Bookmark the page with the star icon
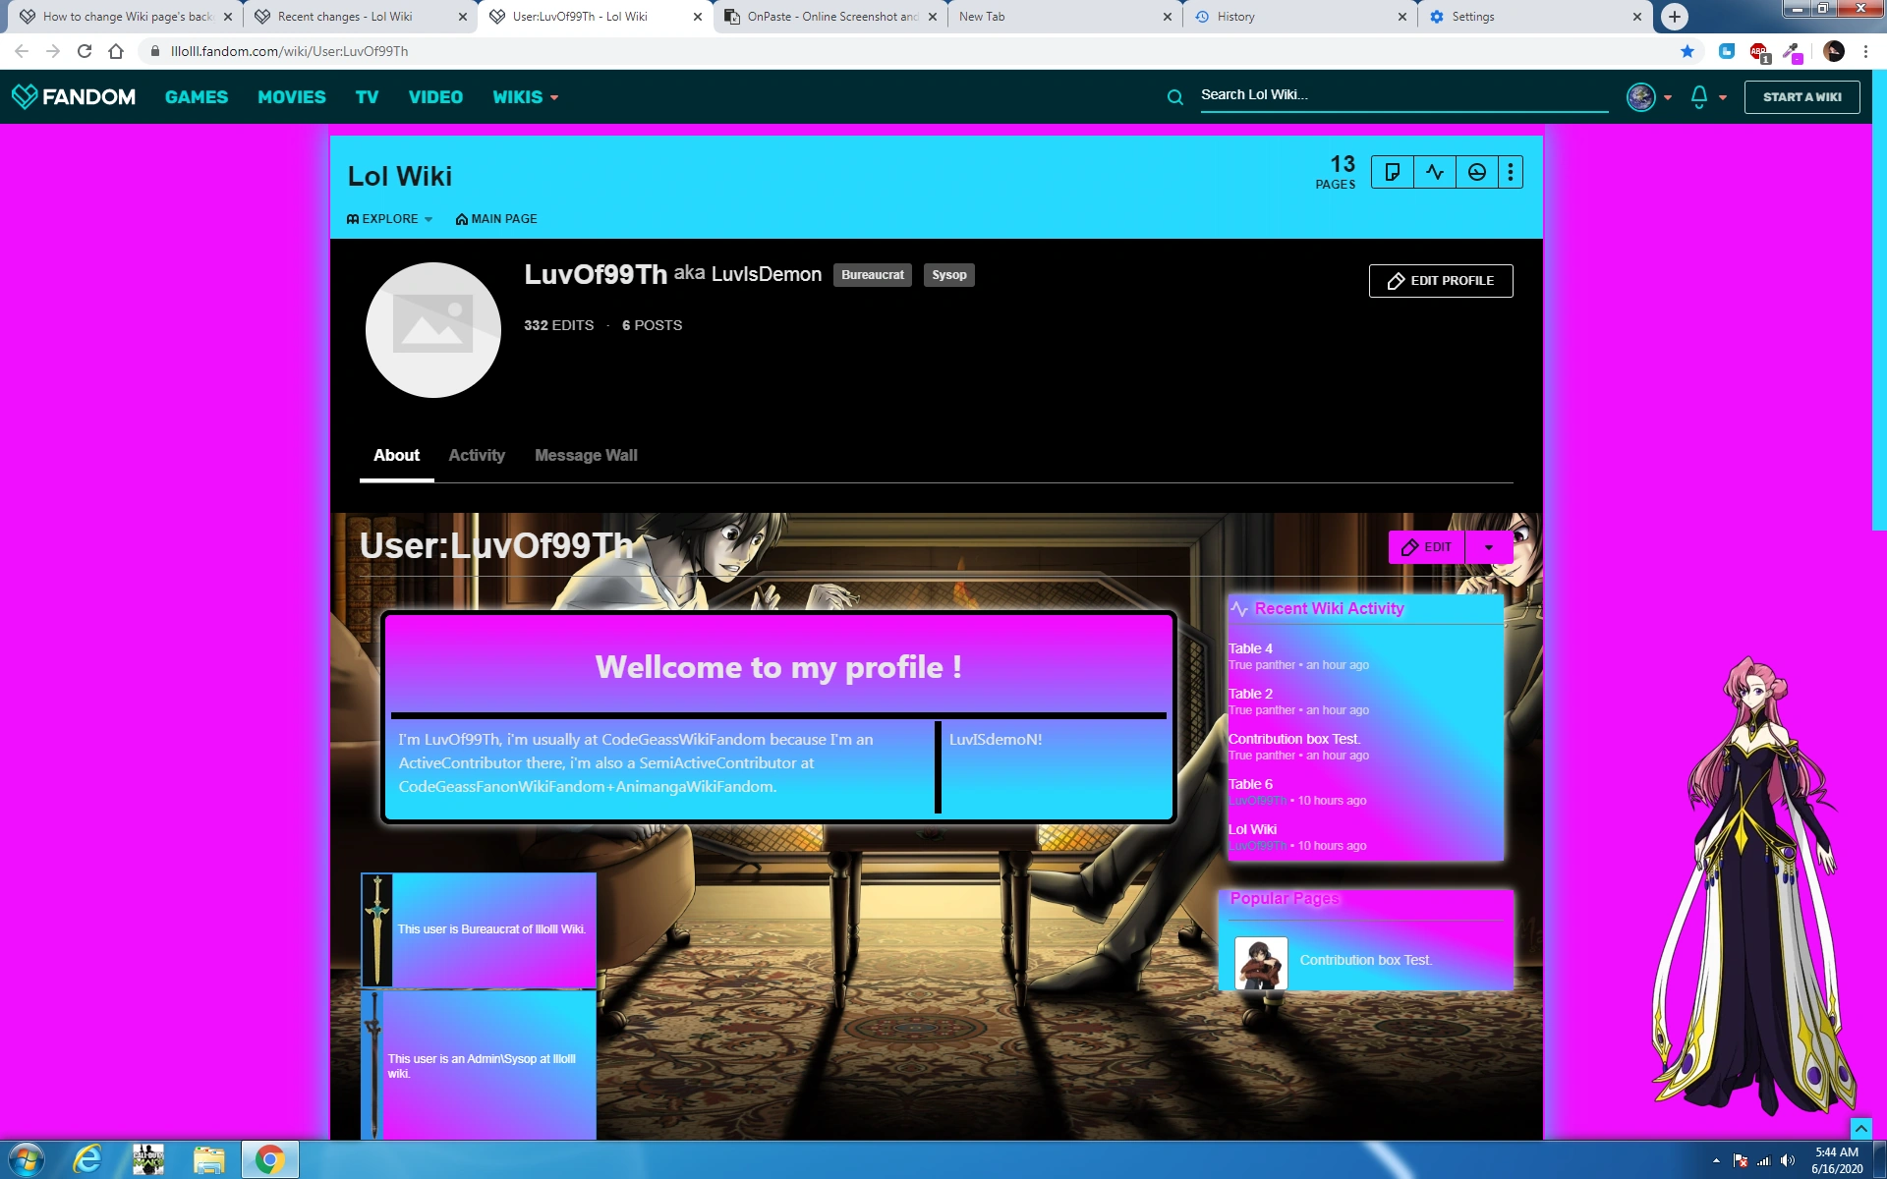The height and width of the screenshot is (1179, 1887). coord(1687,51)
